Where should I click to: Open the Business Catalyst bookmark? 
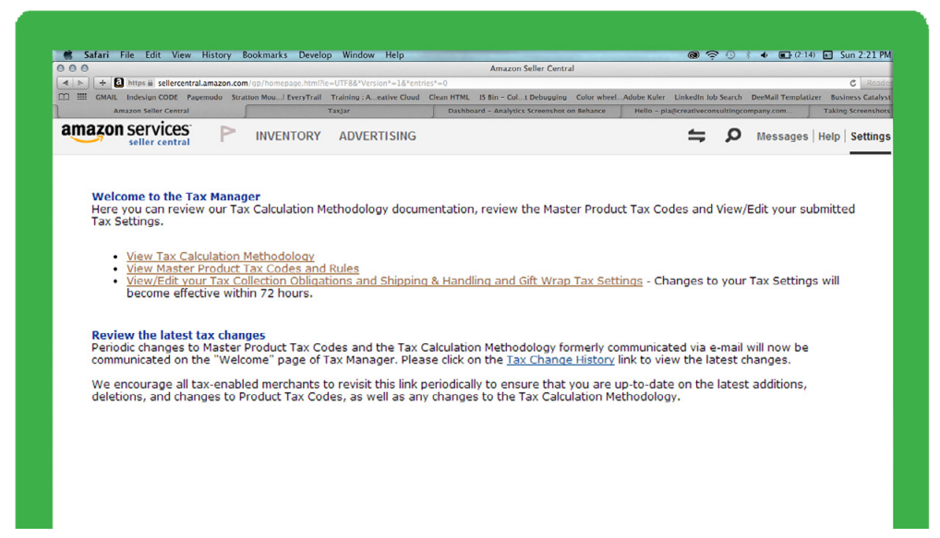(861, 97)
